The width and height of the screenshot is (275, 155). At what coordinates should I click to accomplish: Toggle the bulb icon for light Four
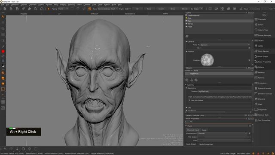pyautogui.click(x=186, y=27)
